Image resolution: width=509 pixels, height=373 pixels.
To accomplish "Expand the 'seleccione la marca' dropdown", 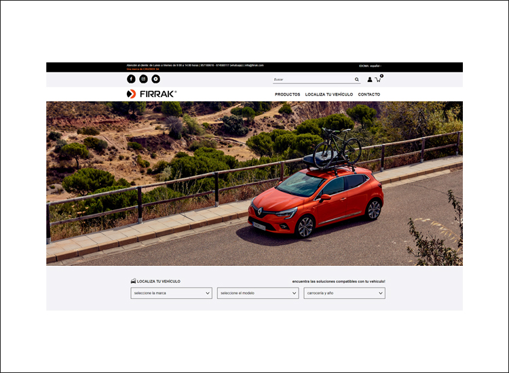I will pyautogui.click(x=171, y=293).
